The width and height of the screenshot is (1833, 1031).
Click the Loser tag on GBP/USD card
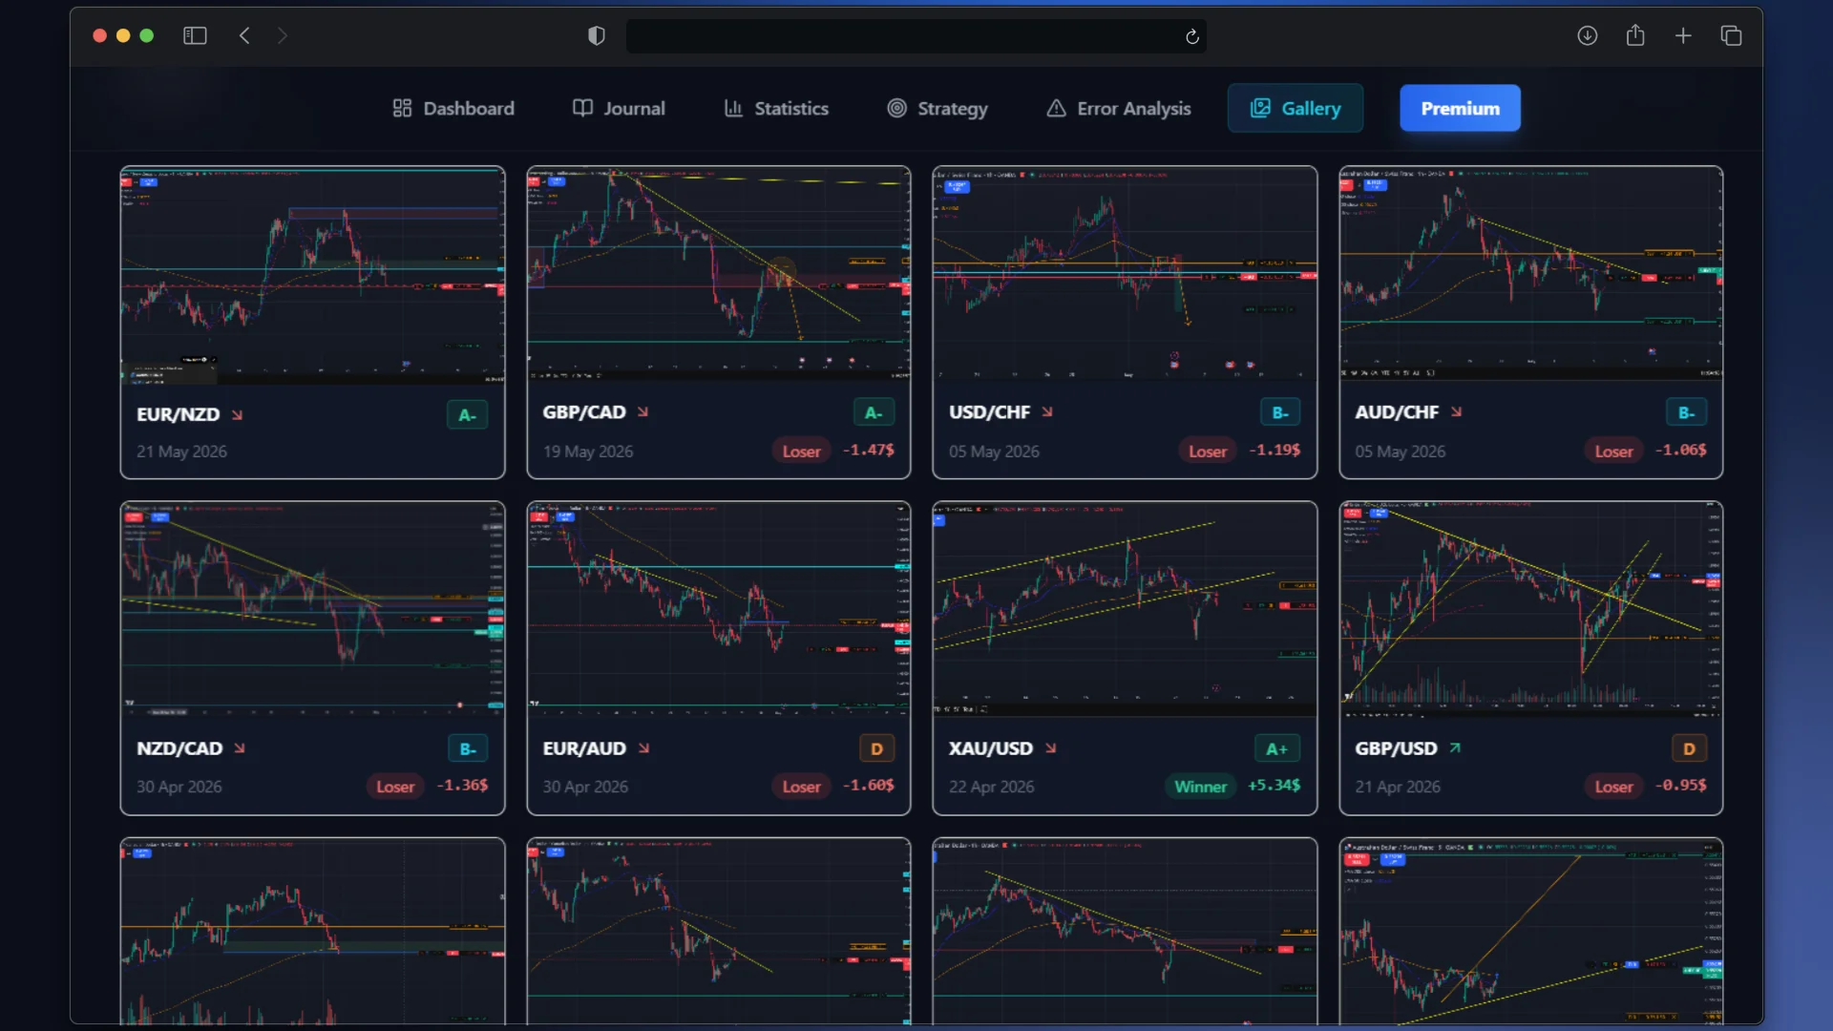point(1613,787)
